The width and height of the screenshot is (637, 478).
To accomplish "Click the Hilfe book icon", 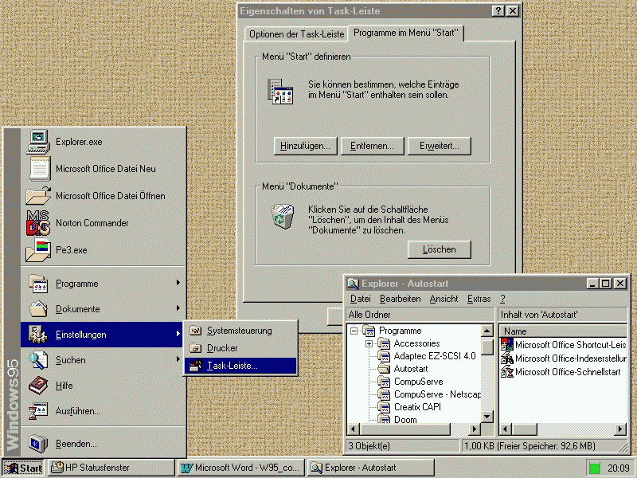I will (x=38, y=386).
